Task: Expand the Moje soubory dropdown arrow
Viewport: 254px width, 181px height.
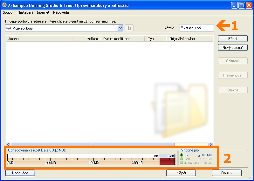Action: click(120, 28)
